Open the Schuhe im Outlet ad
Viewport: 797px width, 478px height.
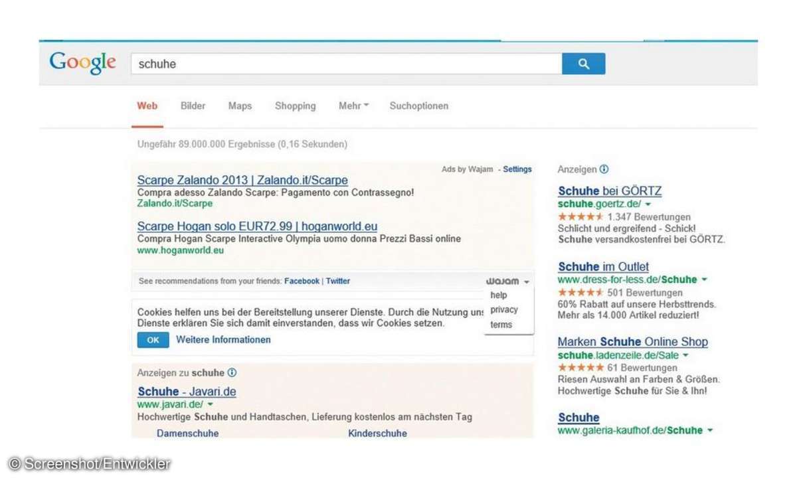604,267
